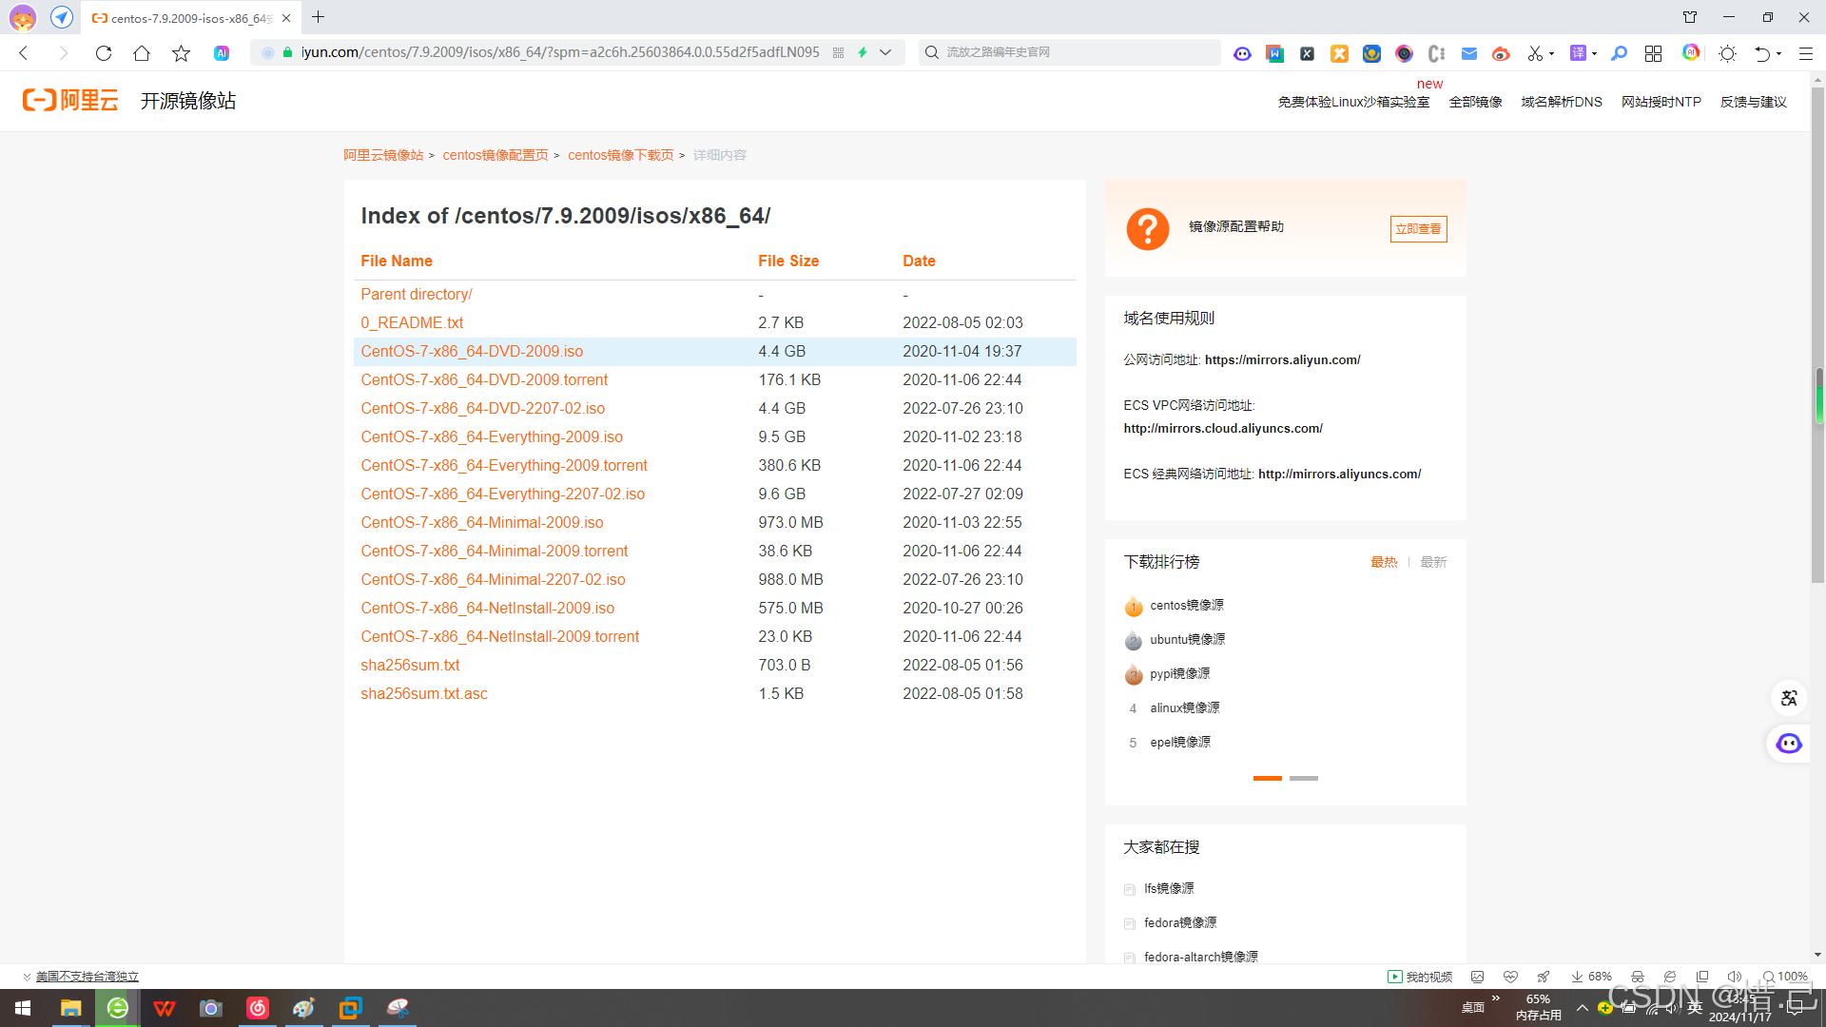Open the extensions grid icon

point(1653,53)
